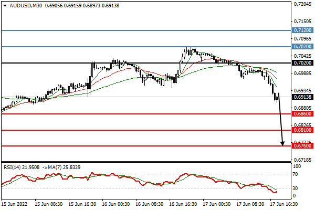The width and height of the screenshot is (315, 210).
Task: Click the 17 Jun 16:30 time label
Action: point(284,204)
